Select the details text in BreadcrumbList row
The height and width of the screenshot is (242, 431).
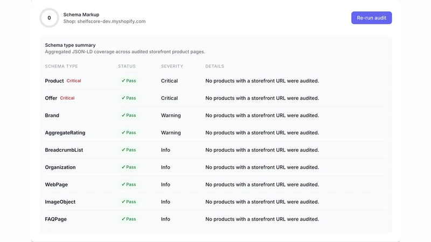(262, 150)
